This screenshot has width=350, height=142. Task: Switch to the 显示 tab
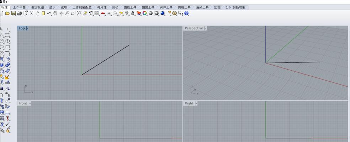[52, 7]
